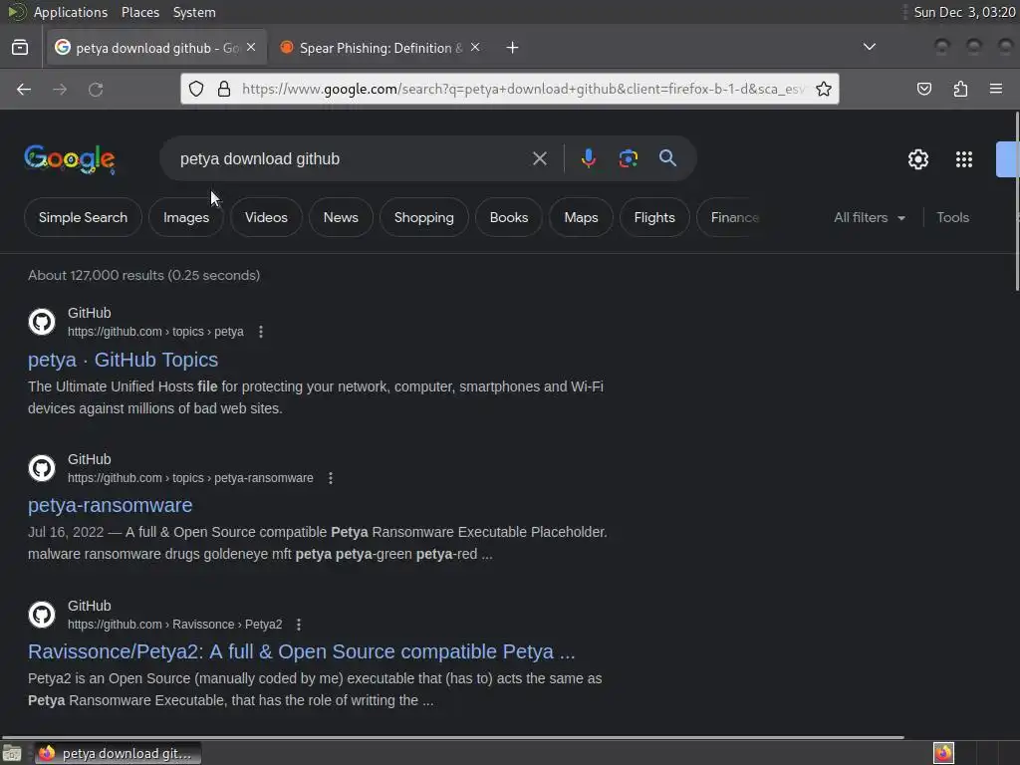Click GitHub favicon of Ravissonce result

tap(42, 614)
